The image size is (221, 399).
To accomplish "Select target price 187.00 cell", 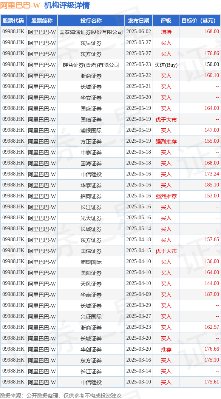I will tap(200, 294).
